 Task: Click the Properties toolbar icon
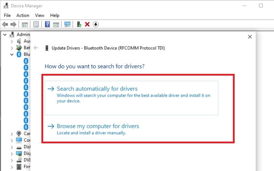[36, 24]
